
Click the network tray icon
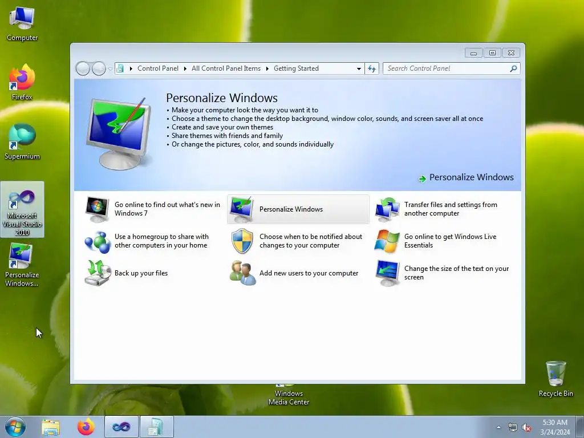coord(513,428)
